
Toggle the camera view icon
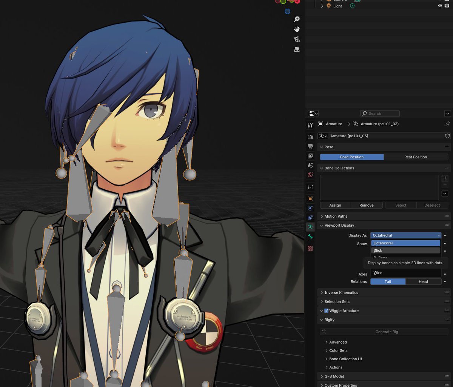297,39
